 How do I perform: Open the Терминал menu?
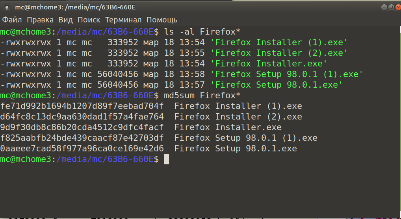pyautogui.click(x=123, y=20)
